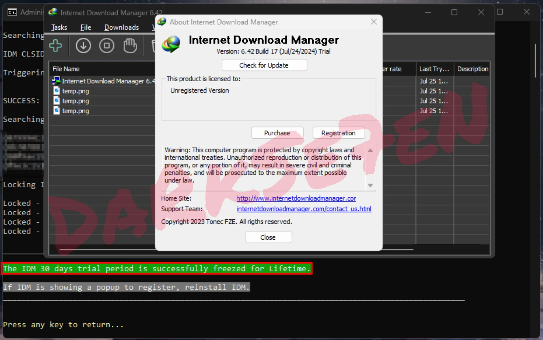Viewport: 543px width, 340px height.
Task: Click the Last Try column header
Action: 434,69
